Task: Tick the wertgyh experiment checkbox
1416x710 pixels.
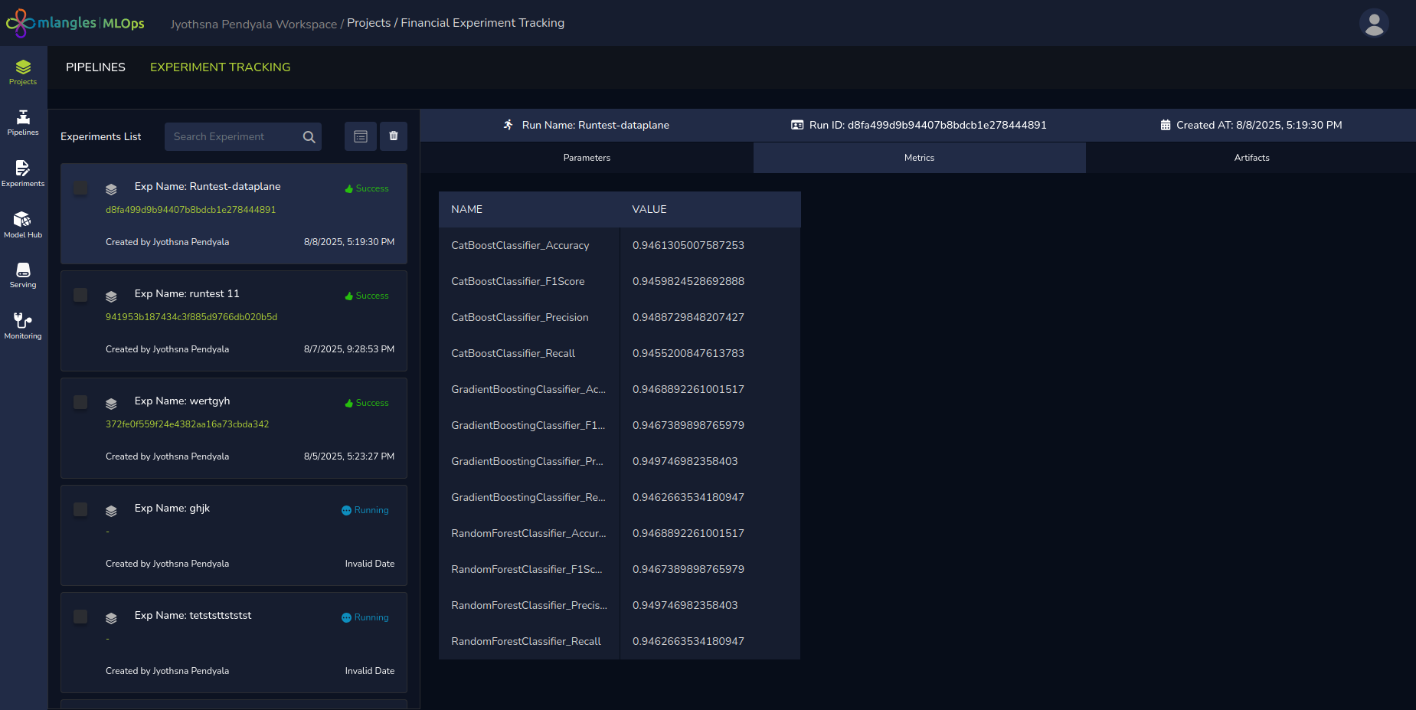Action: (80, 402)
